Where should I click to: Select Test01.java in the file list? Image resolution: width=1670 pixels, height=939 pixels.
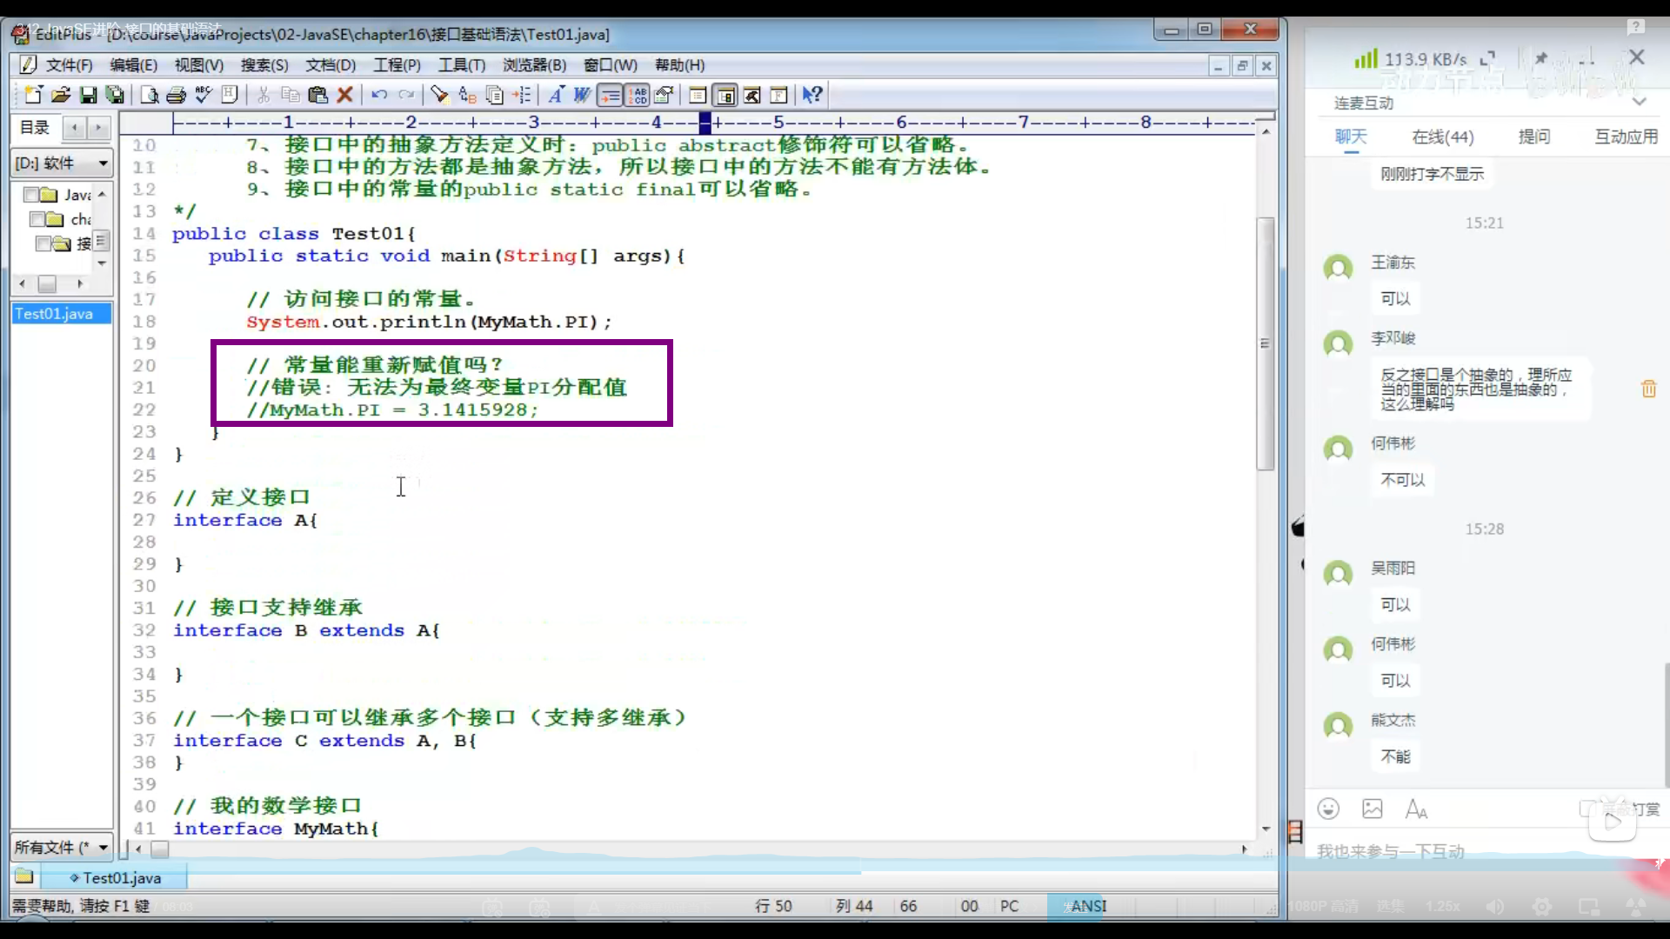(54, 314)
